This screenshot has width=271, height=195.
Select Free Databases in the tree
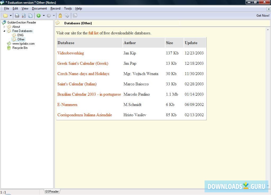point(22,31)
